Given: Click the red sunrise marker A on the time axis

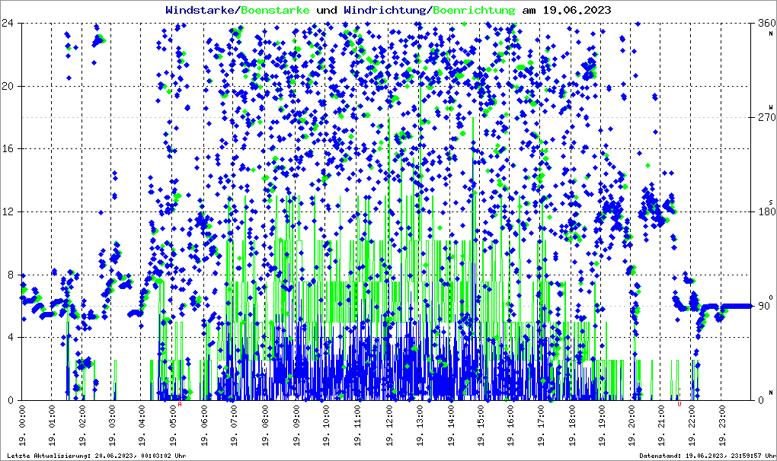Looking at the screenshot, I should (180, 404).
